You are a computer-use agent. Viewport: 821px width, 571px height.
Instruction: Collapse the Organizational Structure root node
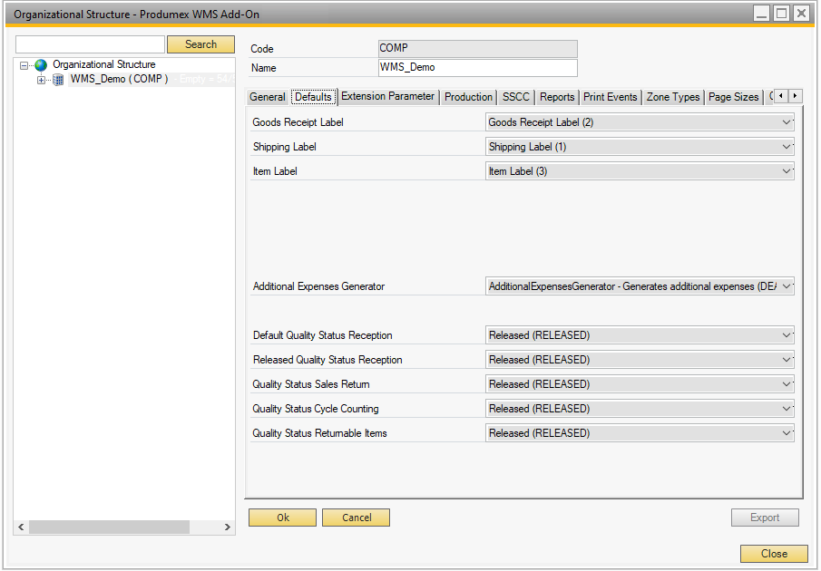tap(24, 65)
